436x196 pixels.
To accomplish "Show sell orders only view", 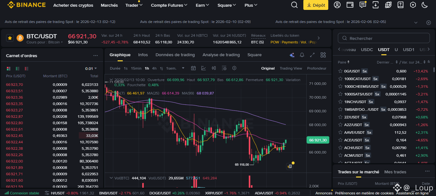I will [27, 69].
